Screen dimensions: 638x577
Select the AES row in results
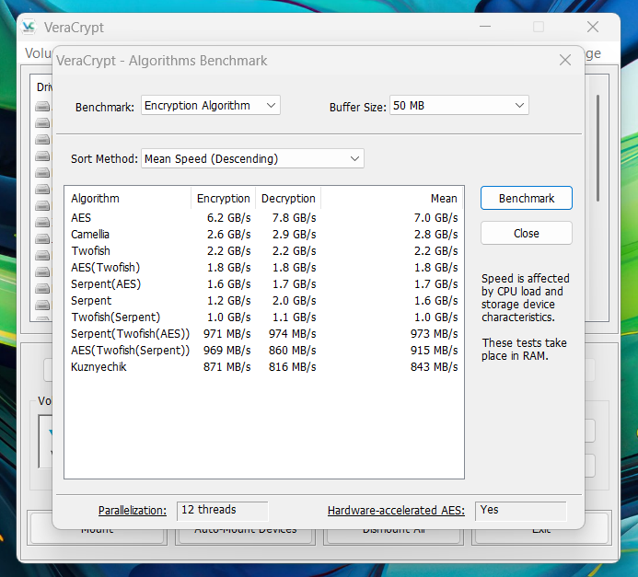click(x=264, y=218)
